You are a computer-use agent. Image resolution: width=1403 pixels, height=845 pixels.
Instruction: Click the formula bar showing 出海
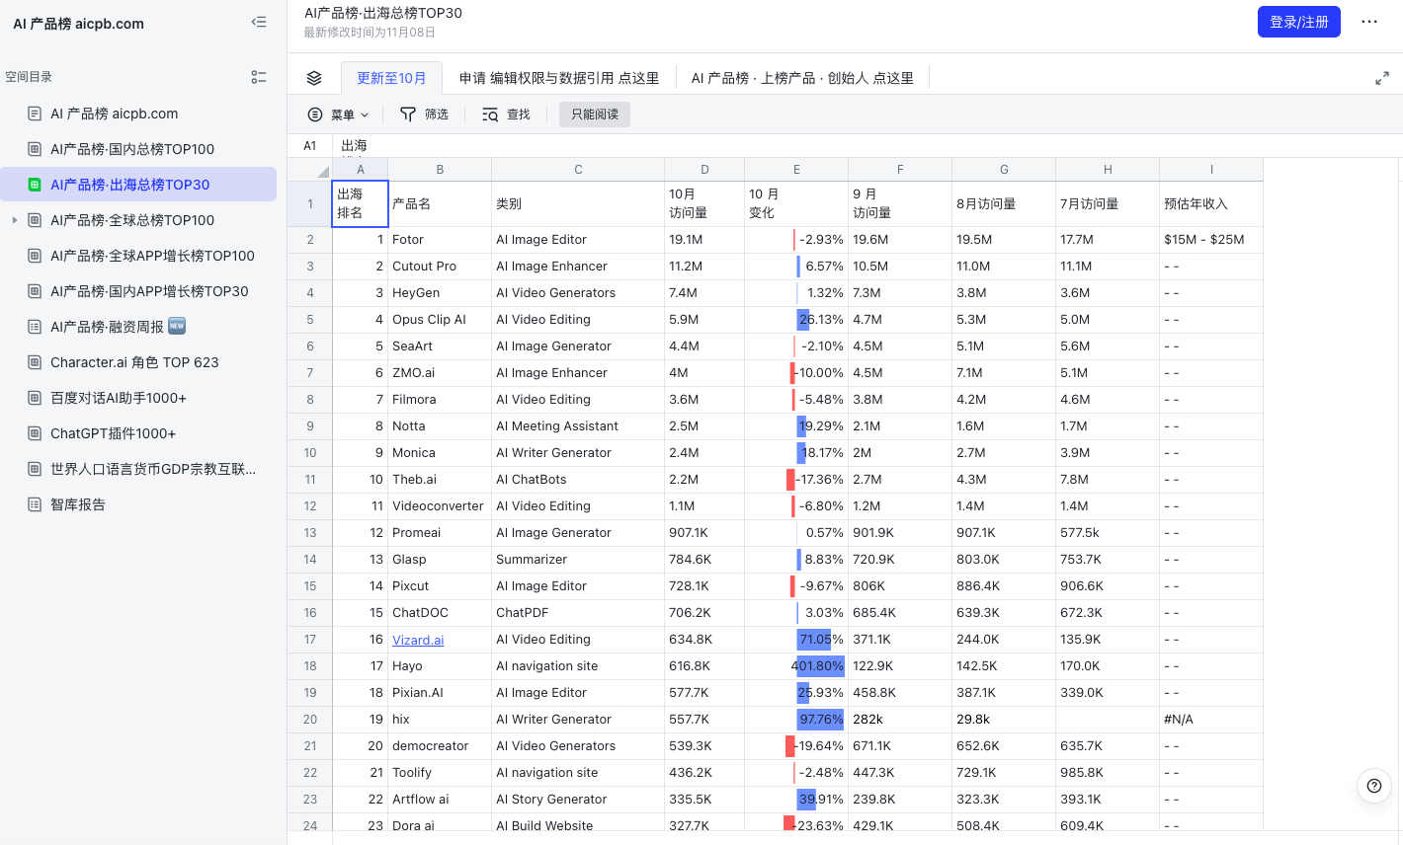coord(867,145)
